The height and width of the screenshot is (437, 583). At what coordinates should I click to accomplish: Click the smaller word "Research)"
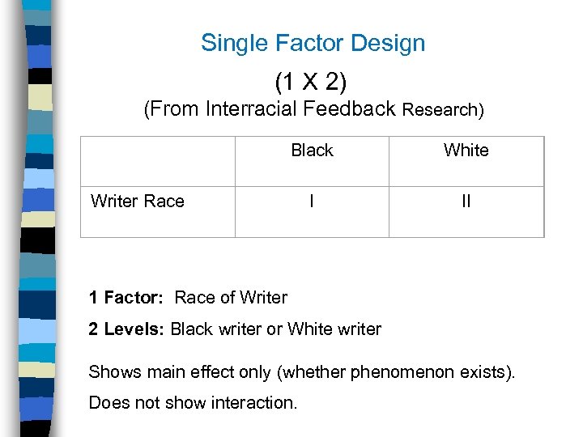click(x=443, y=110)
